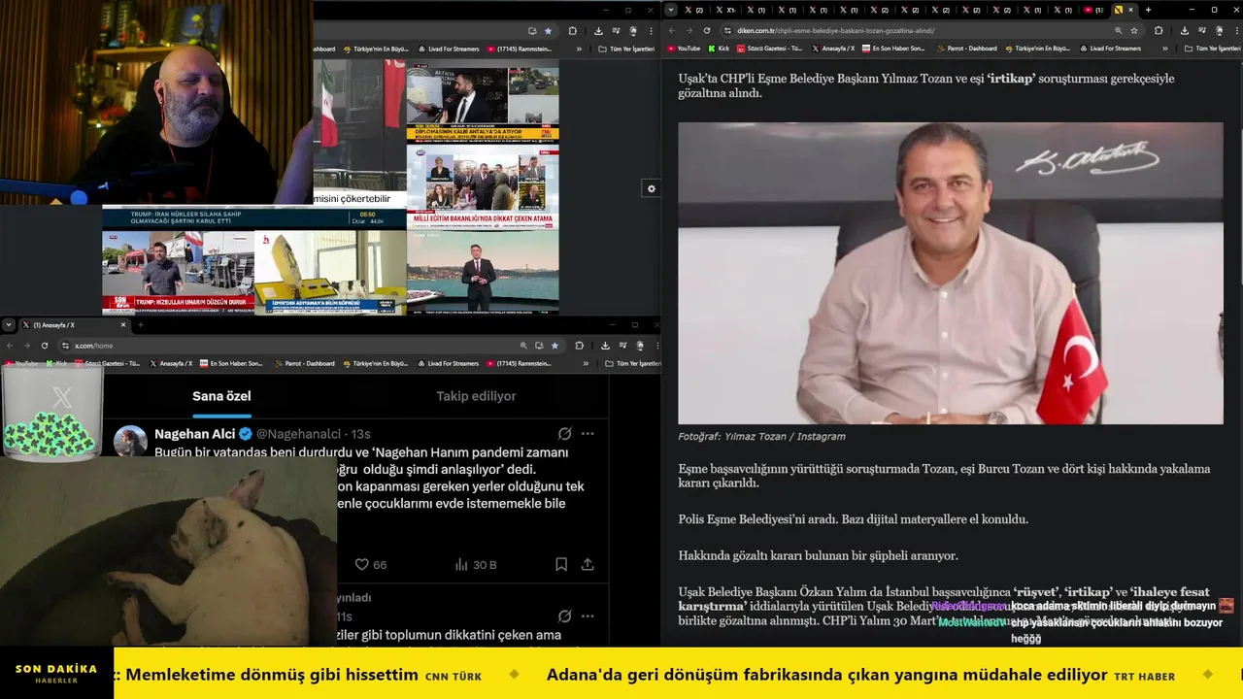Viewport: 1243px width, 699px height.
Task: View site information icon beside diken.com.tr URL
Action: [727, 30]
